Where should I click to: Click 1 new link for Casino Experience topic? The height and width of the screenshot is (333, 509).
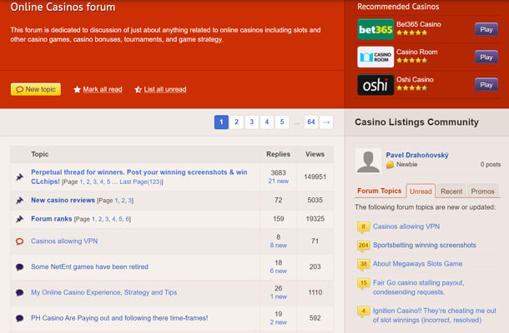coord(278,296)
